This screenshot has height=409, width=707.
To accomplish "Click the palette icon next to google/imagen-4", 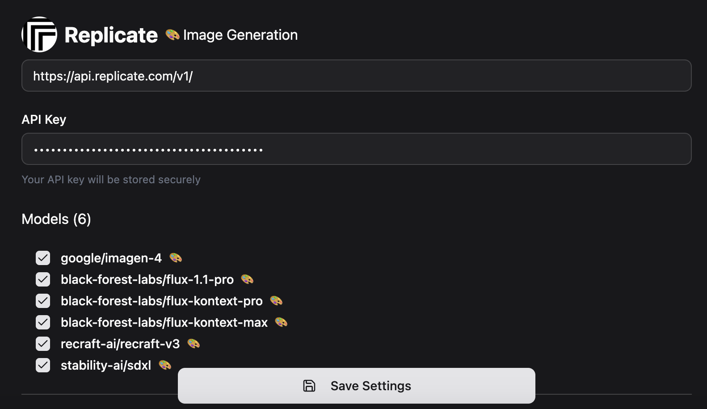I will 176,257.
